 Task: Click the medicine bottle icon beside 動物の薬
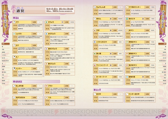pyautogui.click(x=127, y=77)
